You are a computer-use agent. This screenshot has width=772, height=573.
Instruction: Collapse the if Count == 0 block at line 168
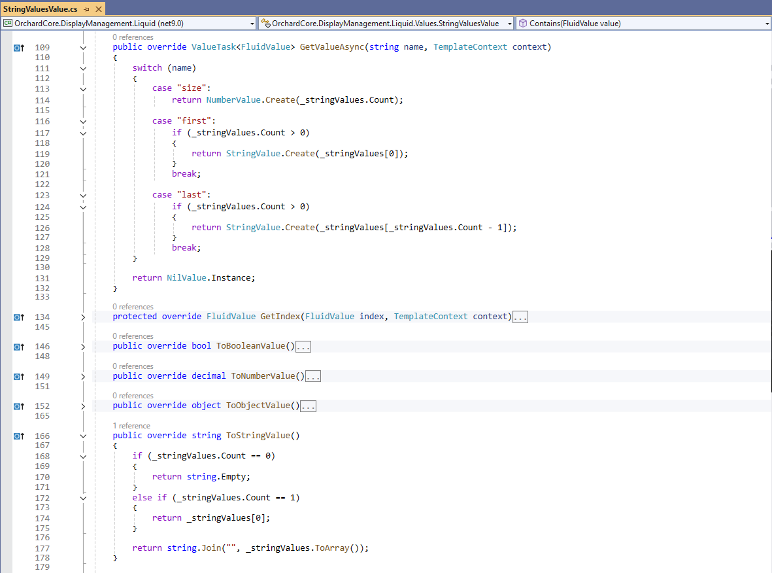tap(83, 457)
